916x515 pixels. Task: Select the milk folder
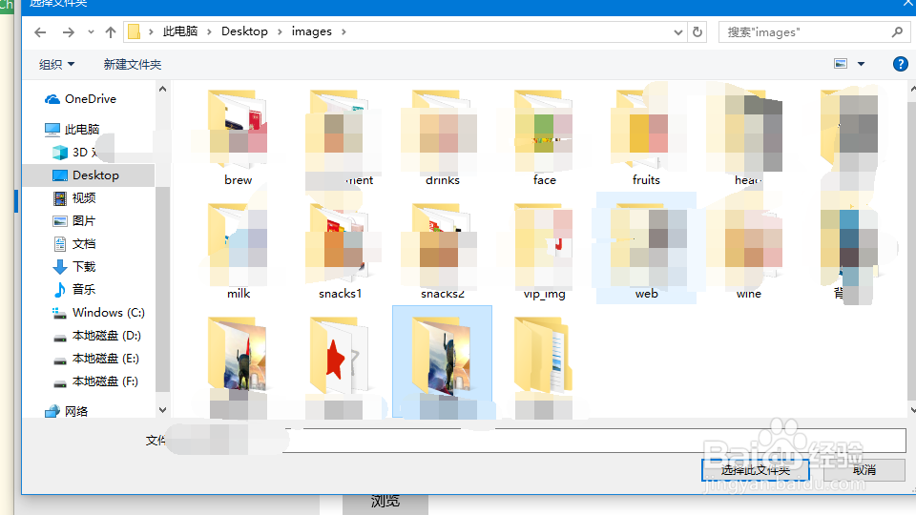(x=238, y=252)
